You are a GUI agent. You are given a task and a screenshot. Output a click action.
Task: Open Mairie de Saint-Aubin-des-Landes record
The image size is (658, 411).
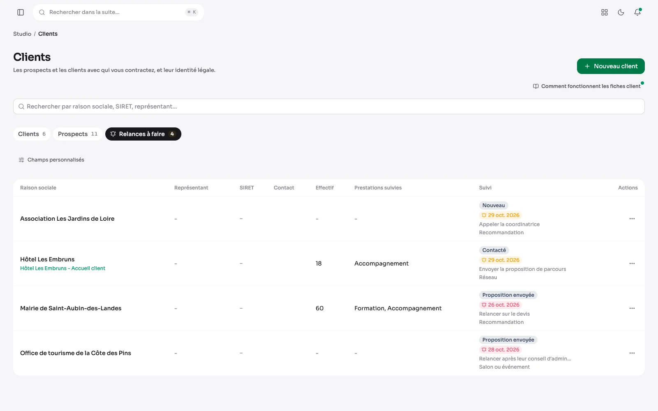pyautogui.click(x=71, y=308)
